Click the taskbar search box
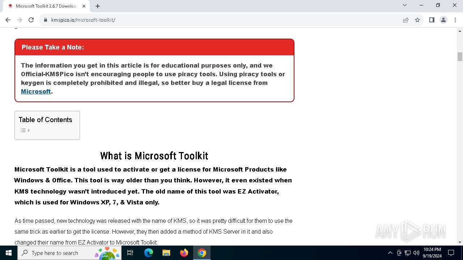The height and width of the screenshot is (260, 463). [x=69, y=253]
